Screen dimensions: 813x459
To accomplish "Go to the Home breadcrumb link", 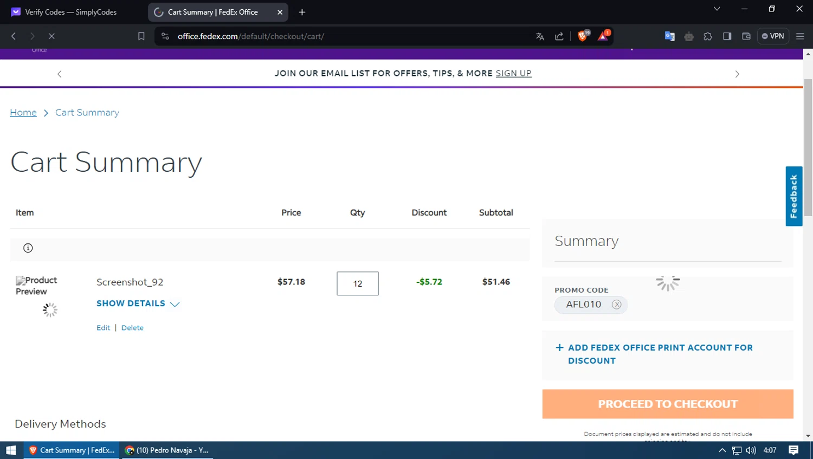I will pos(23,112).
